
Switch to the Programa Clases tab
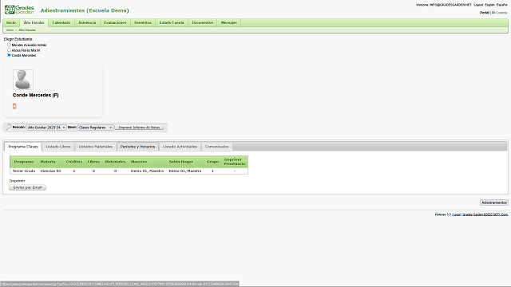tap(23, 147)
